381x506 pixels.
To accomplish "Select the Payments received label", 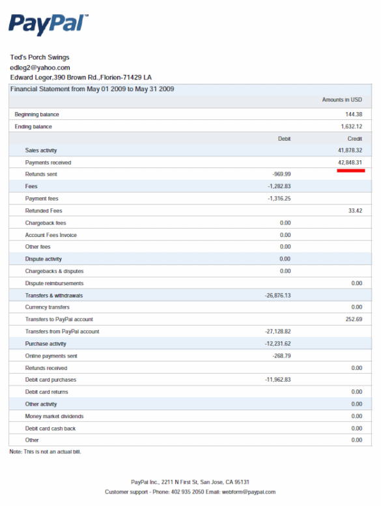I will [48, 163].
